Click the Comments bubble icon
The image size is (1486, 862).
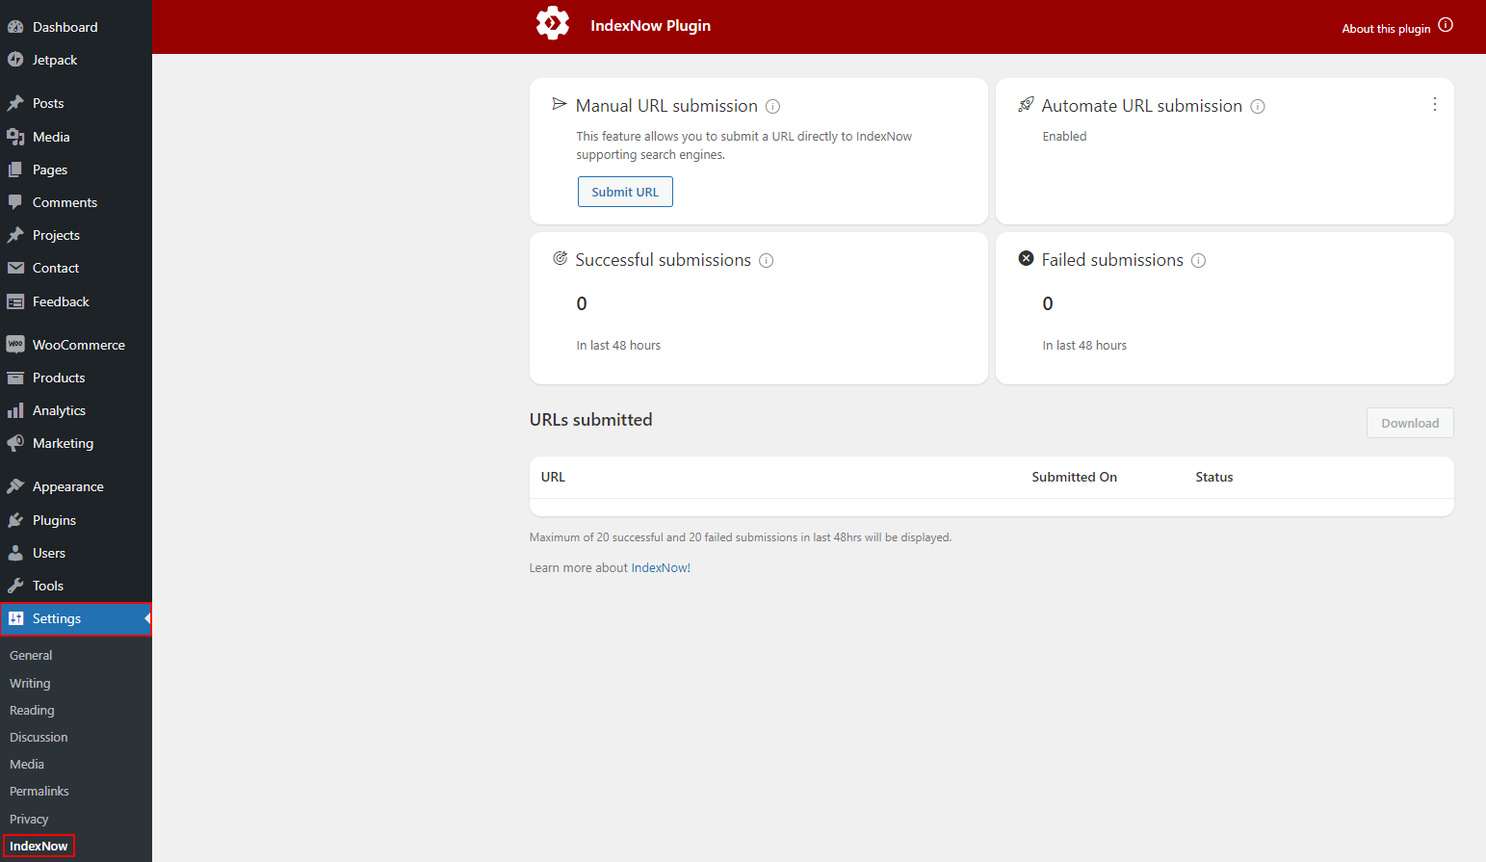click(x=15, y=202)
